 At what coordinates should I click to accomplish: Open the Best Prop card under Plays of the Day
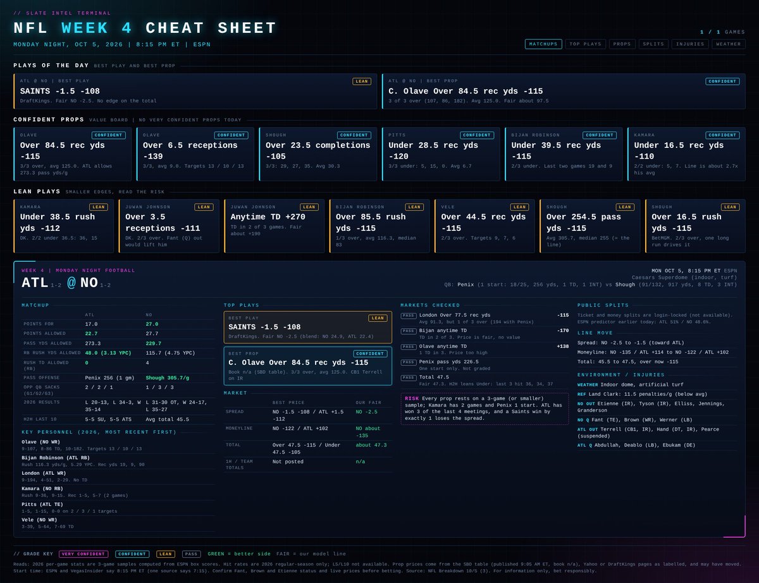(x=564, y=91)
